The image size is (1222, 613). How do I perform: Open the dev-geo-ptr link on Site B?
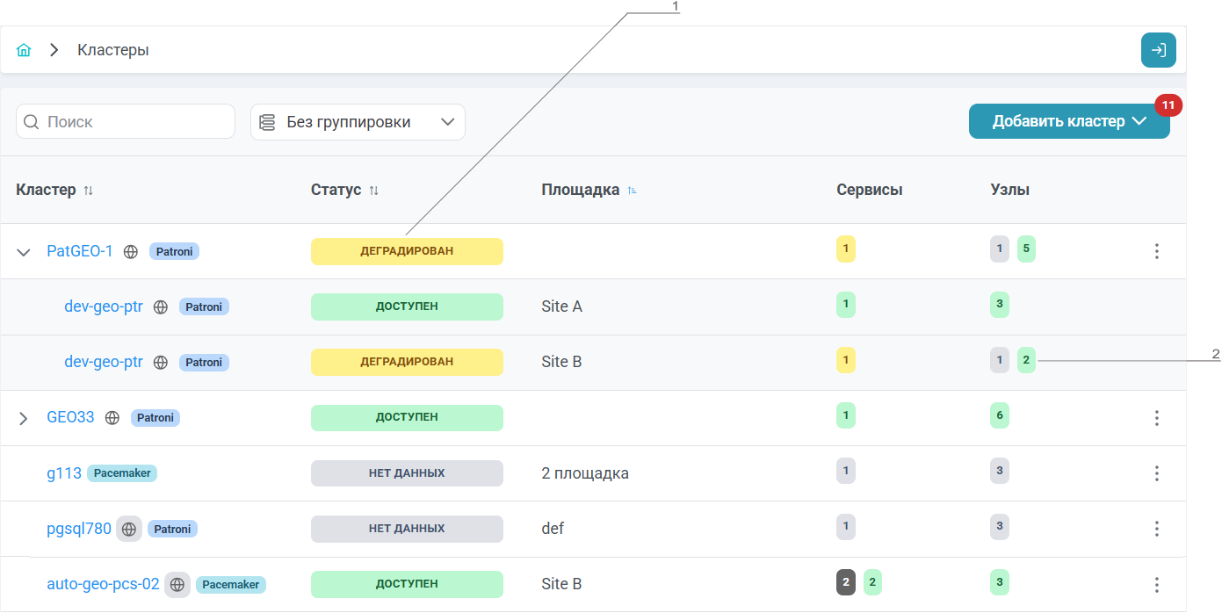[104, 362]
